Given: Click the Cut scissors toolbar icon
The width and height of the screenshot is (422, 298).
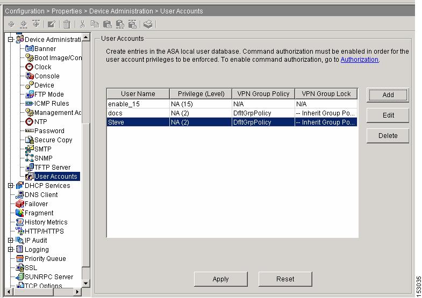Looking at the screenshot, I should point(83,24).
